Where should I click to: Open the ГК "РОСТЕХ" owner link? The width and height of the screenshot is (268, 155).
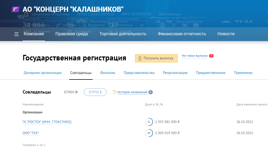tap(47, 122)
